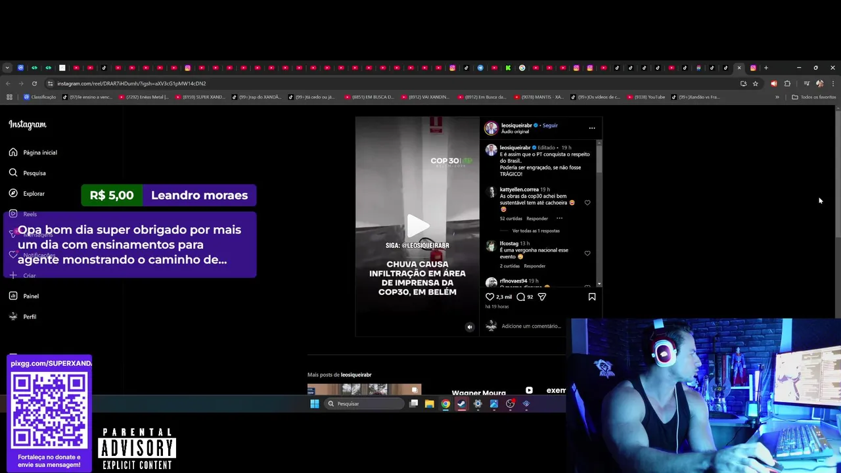Open '(9338) YouTube' bookmark
This screenshot has height=473, width=841.
(x=646, y=97)
